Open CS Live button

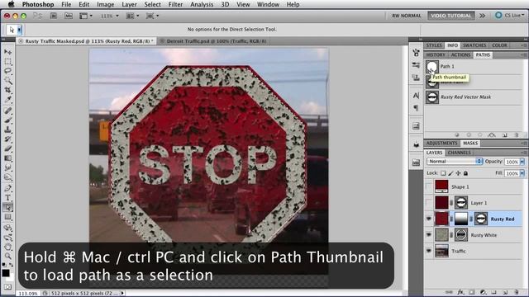click(x=510, y=16)
